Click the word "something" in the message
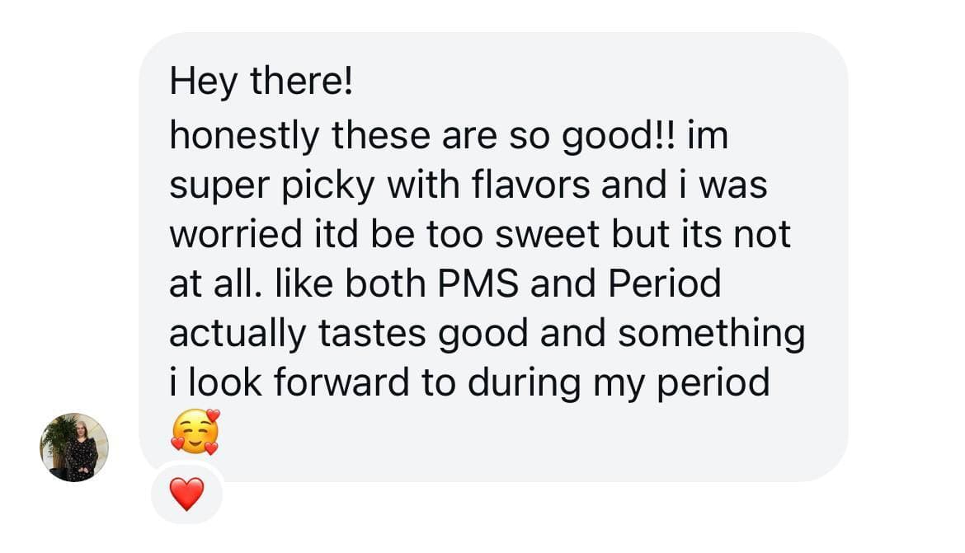965x553 pixels. 711,334
